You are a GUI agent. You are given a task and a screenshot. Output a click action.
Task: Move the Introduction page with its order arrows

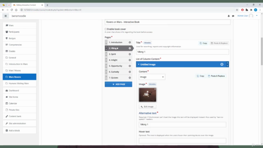(106, 42)
